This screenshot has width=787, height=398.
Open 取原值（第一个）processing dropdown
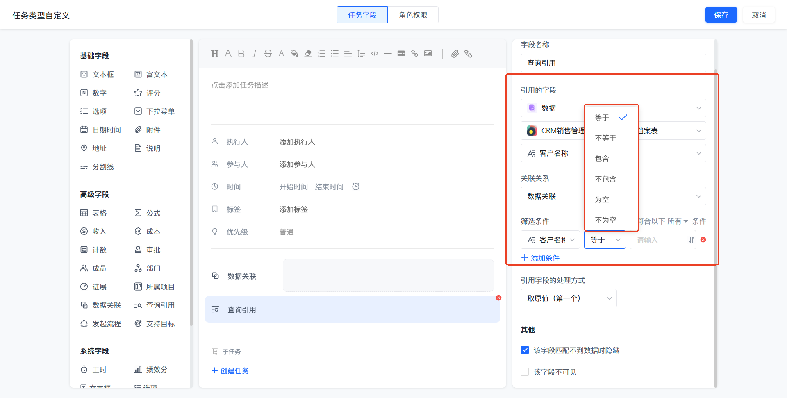(x=569, y=298)
